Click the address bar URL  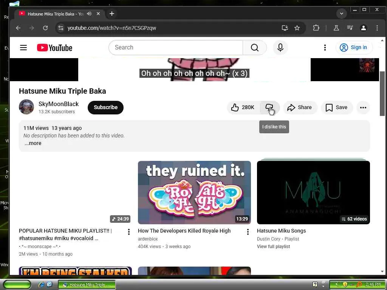(112, 28)
